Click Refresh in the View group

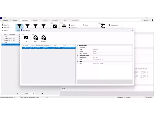5,30
